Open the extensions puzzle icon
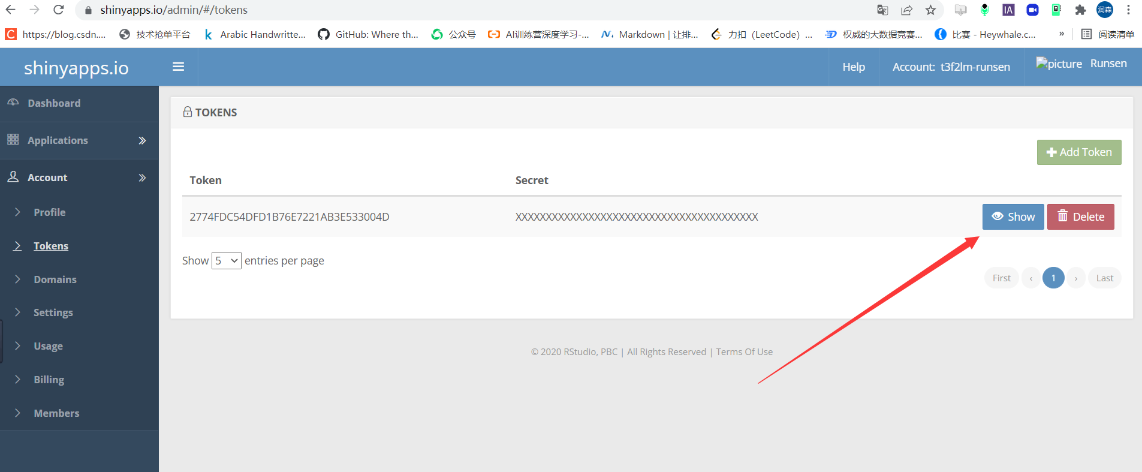Image resolution: width=1142 pixels, height=472 pixels. tap(1080, 10)
